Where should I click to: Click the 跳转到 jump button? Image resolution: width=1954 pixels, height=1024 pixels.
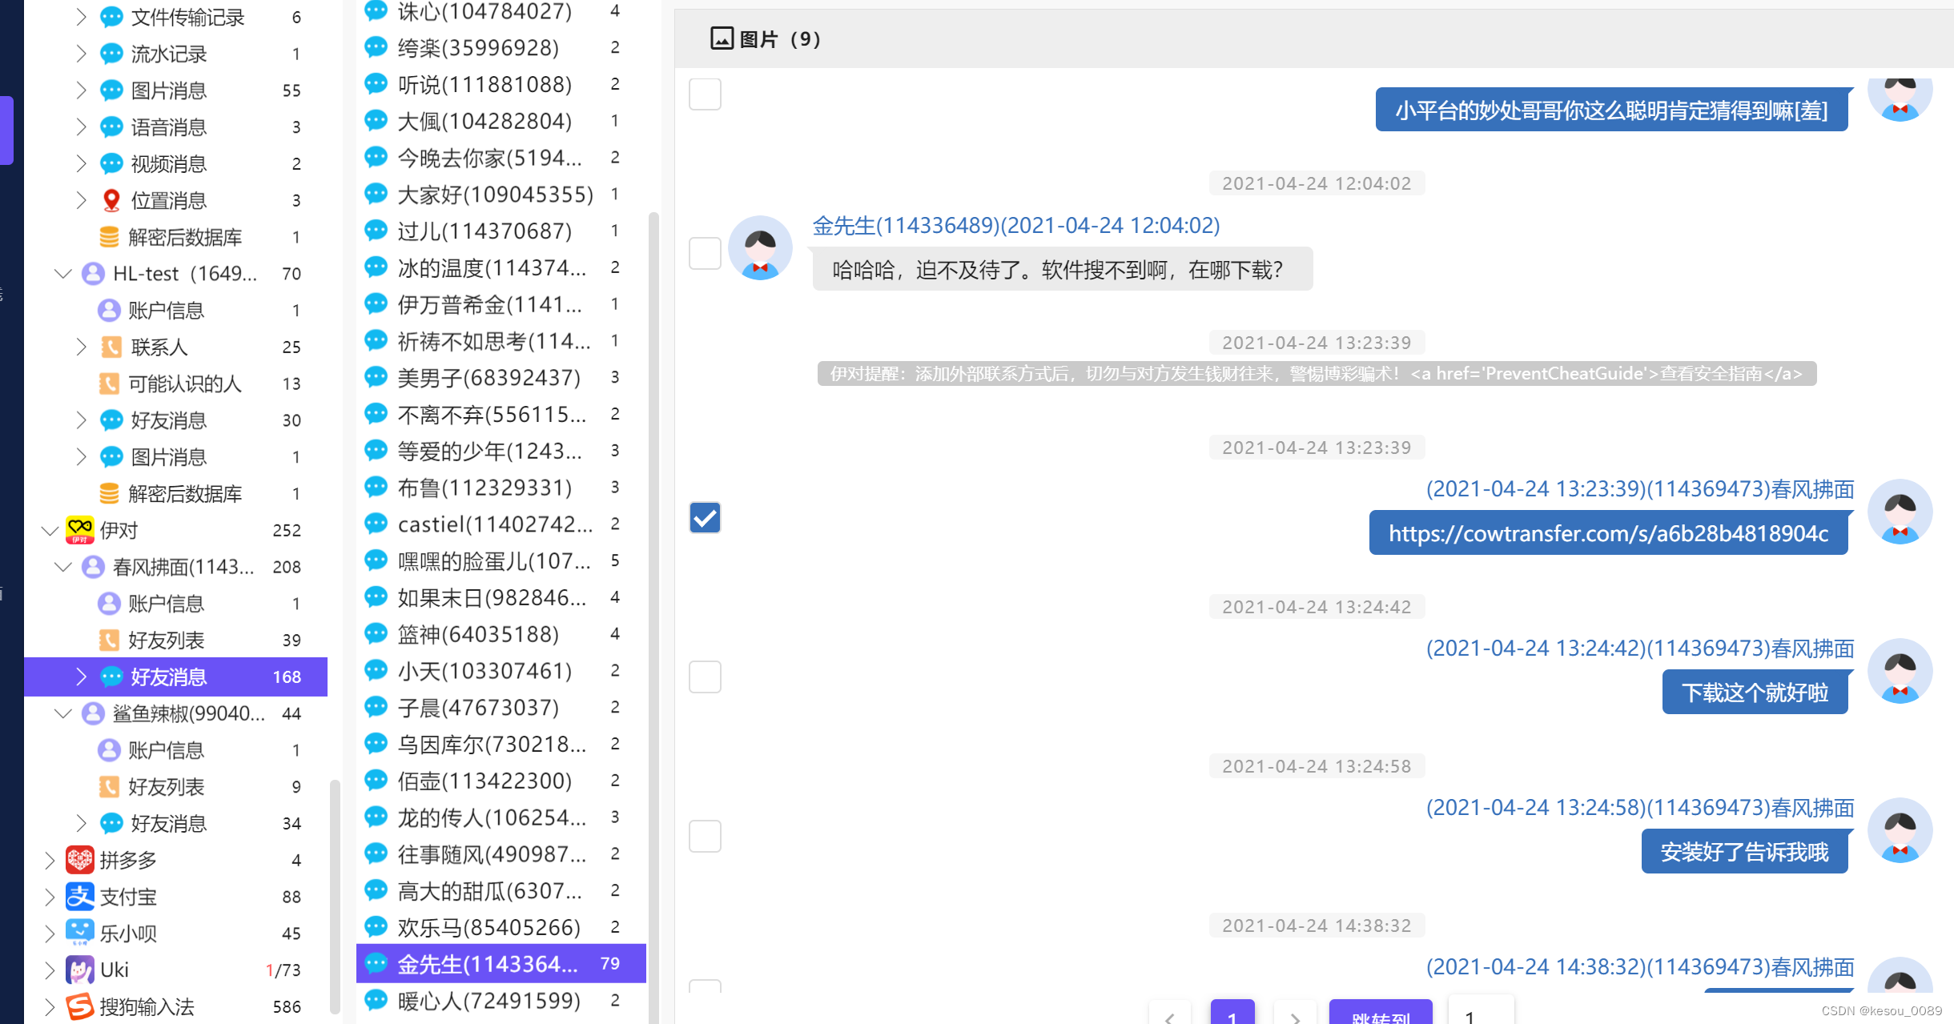click(x=1380, y=1014)
